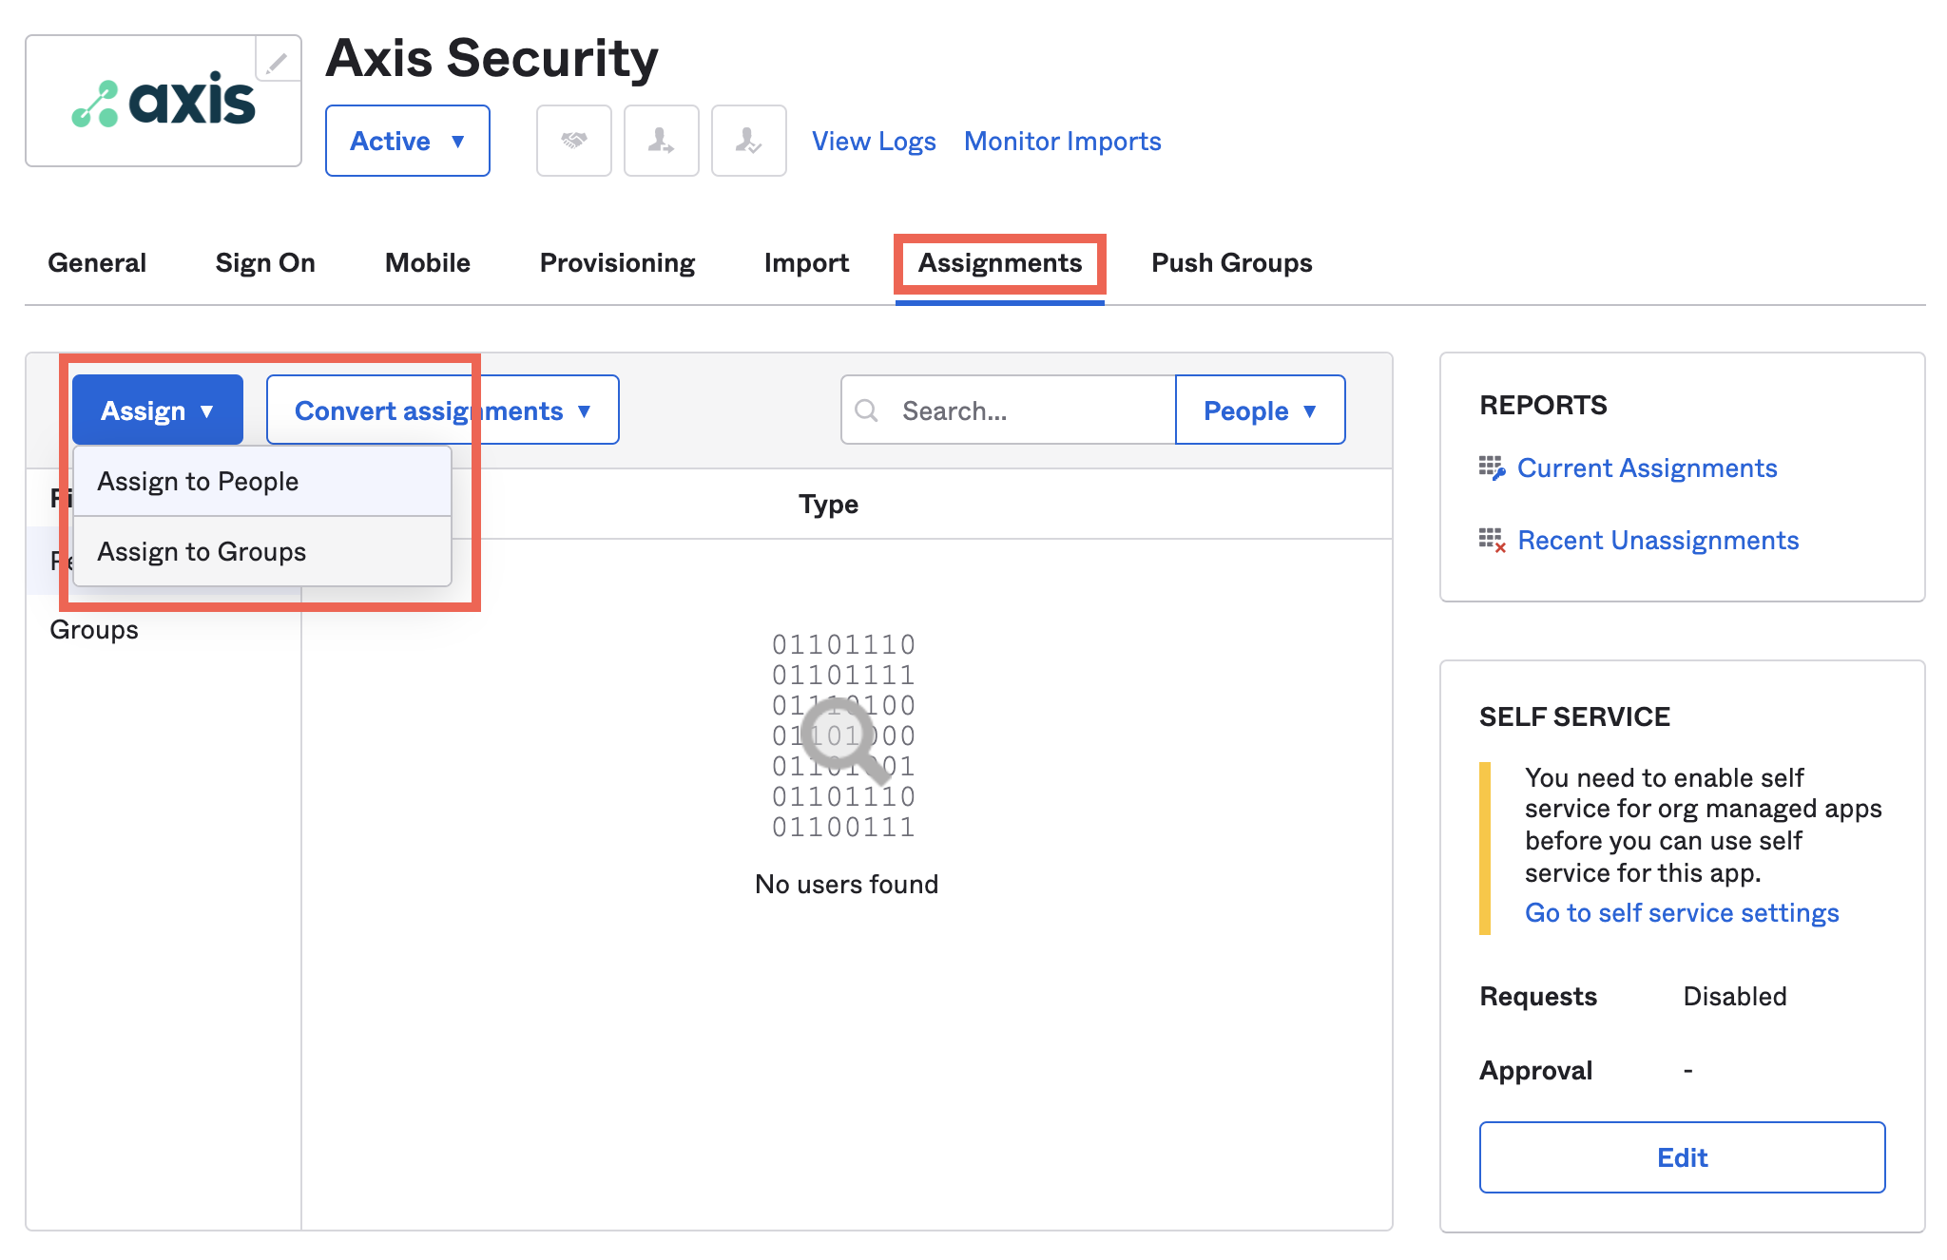Switch to the Assignments tab
The width and height of the screenshot is (1947, 1260).
pyautogui.click(x=999, y=262)
